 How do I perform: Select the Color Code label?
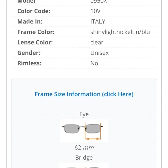(34, 11)
